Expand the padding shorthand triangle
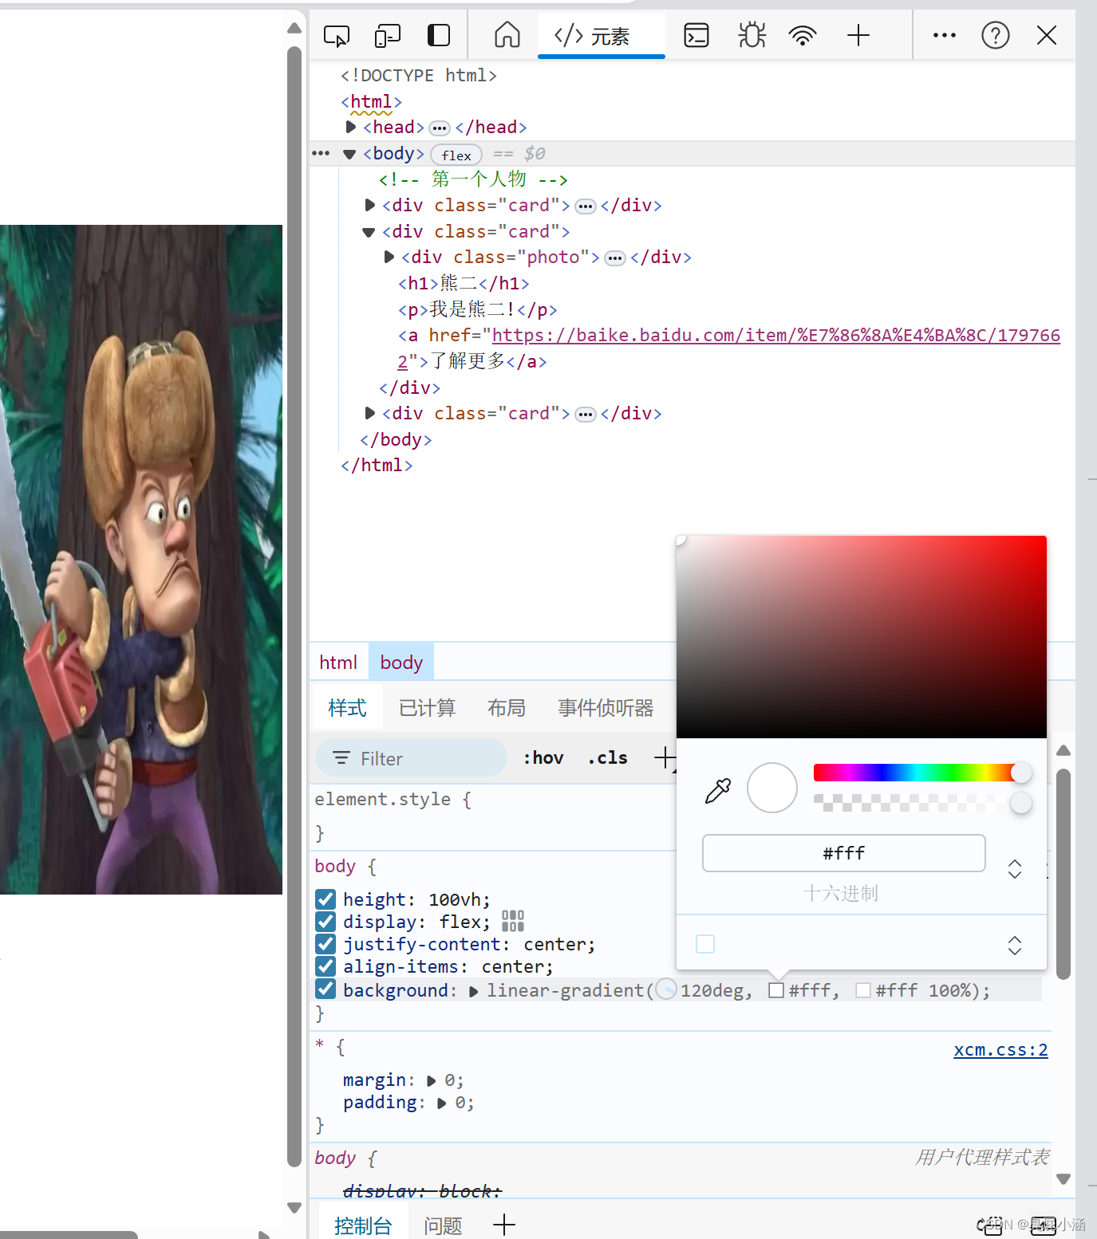 pyautogui.click(x=442, y=1103)
